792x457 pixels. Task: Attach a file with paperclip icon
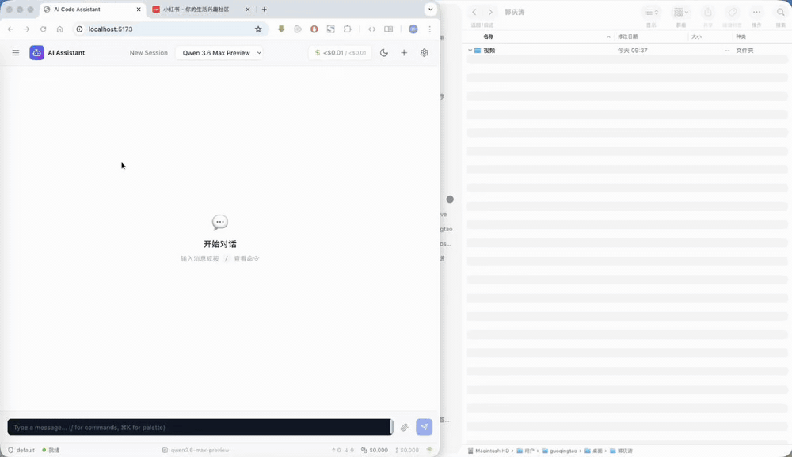[405, 427]
